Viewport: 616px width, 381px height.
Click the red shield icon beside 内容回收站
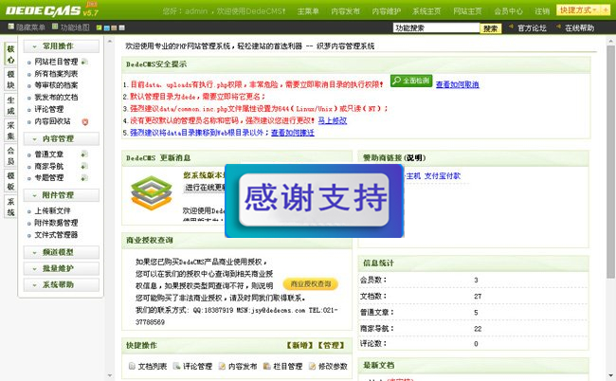pos(85,121)
